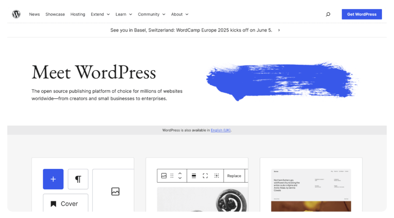Expand the Extend dropdown menu
The height and width of the screenshot is (218, 394).
(x=100, y=15)
